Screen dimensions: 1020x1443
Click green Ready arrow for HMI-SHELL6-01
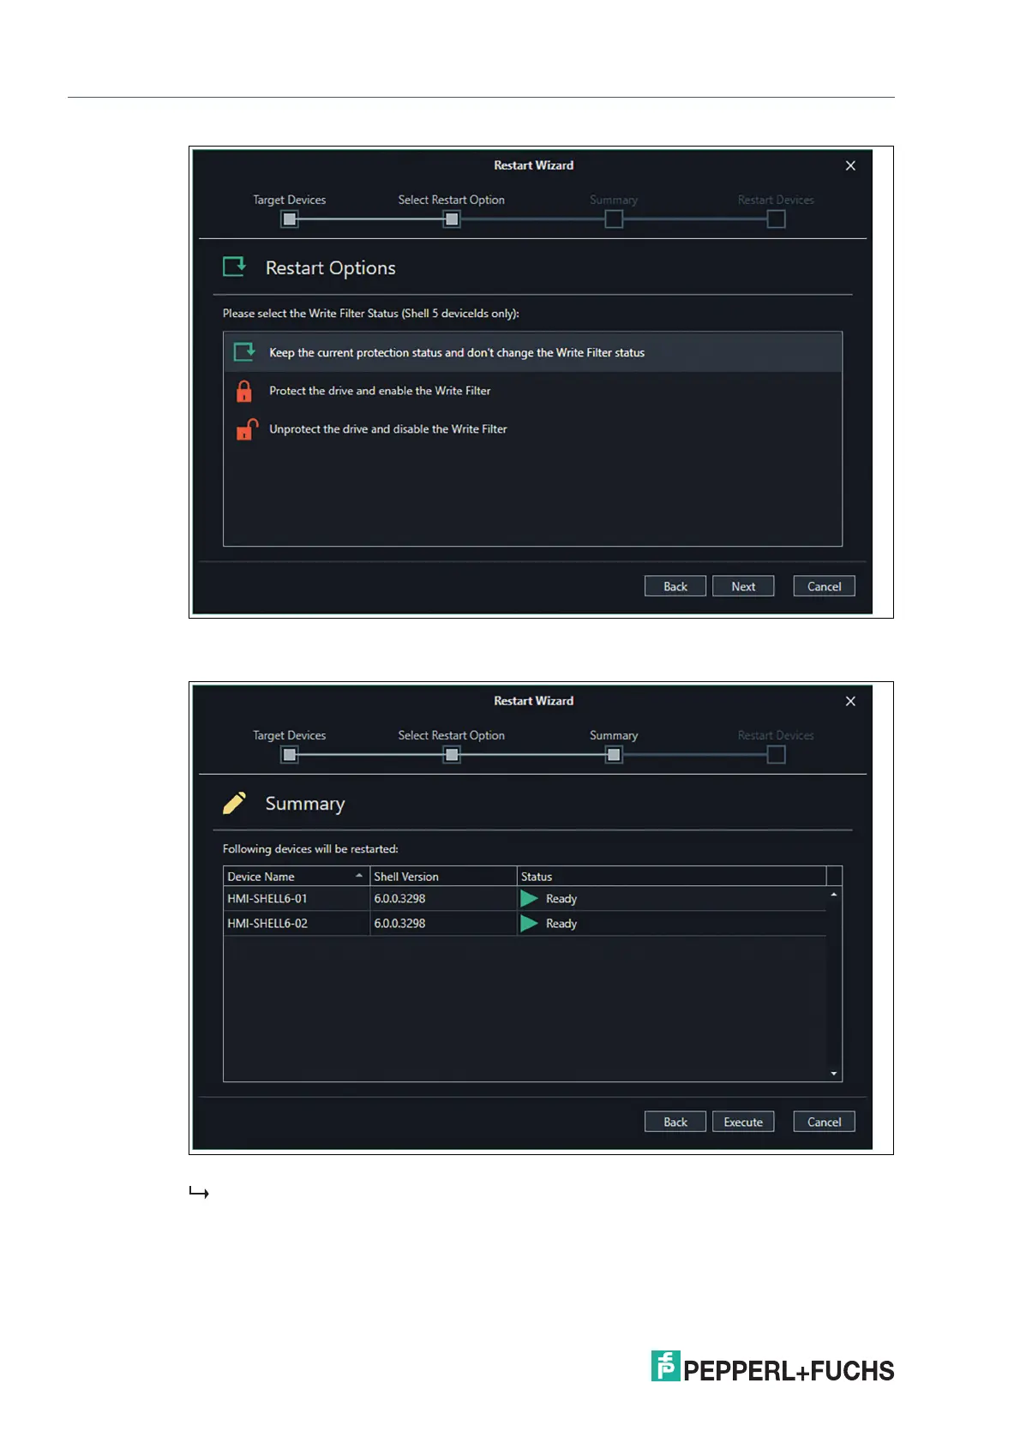(x=529, y=898)
